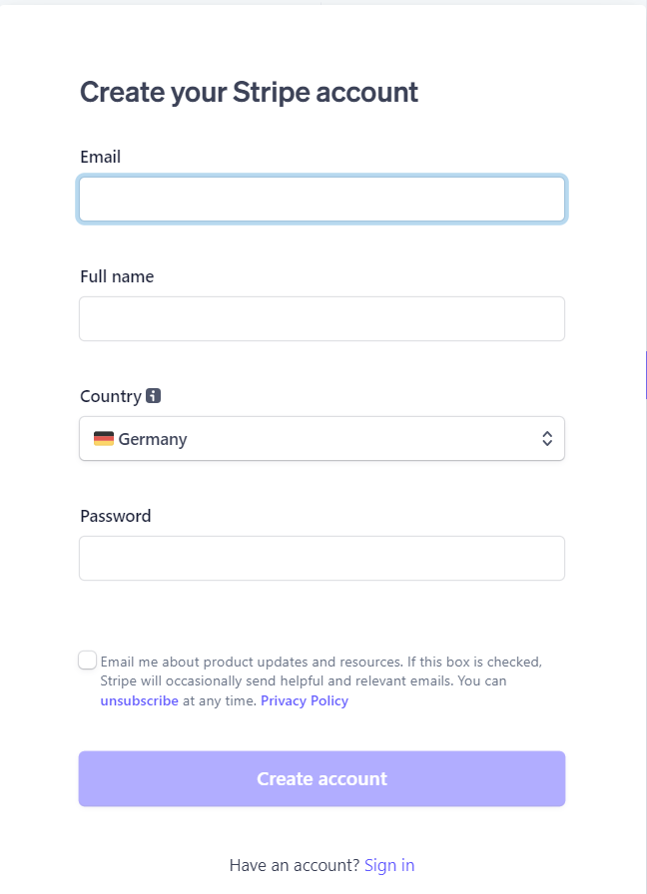Select the Password input box
Viewport: 647px width, 894px height.
[x=322, y=558]
